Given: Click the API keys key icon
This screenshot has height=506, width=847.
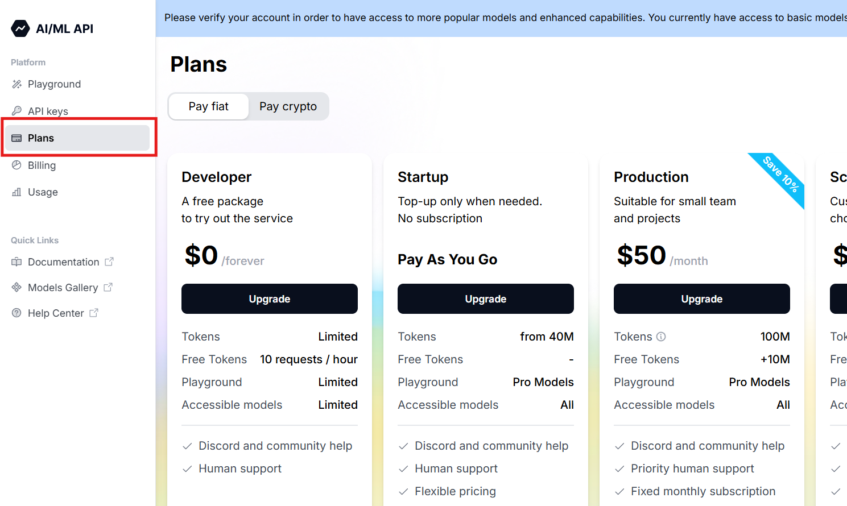Looking at the screenshot, I should [16, 111].
